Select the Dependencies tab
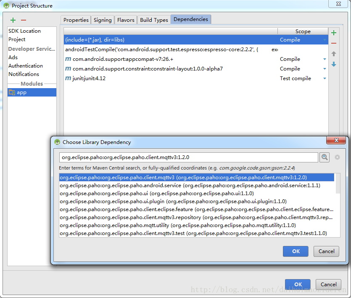Image resolution: width=351 pixels, height=298 pixels. [x=191, y=19]
